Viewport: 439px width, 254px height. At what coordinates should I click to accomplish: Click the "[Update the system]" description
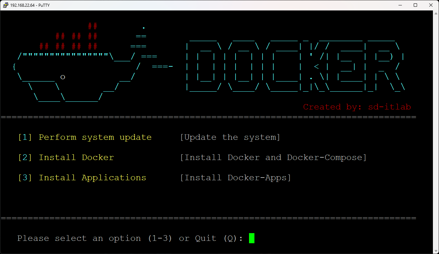230,137
